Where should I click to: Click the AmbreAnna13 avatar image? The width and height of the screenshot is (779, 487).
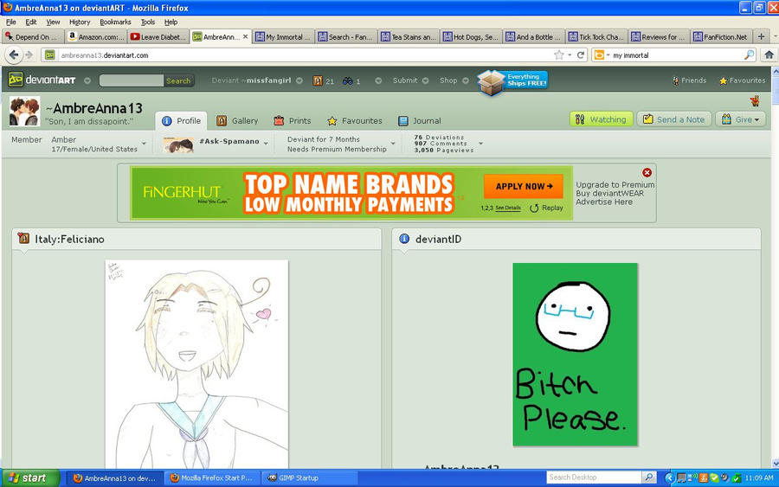click(24, 112)
